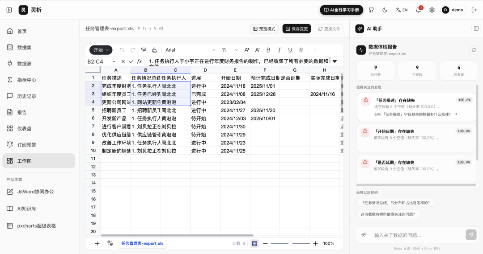This screenshot has width=483, height=254.
Task: Open 历史记录 in sidebar
Action: pos(38,96)
